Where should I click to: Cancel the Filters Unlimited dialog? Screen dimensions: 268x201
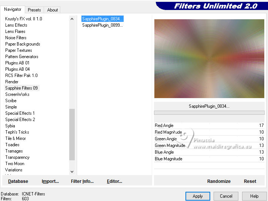point(226,196)
